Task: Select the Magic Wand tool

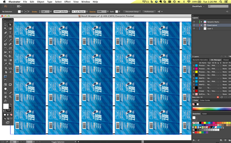Action: pos(5,29)
